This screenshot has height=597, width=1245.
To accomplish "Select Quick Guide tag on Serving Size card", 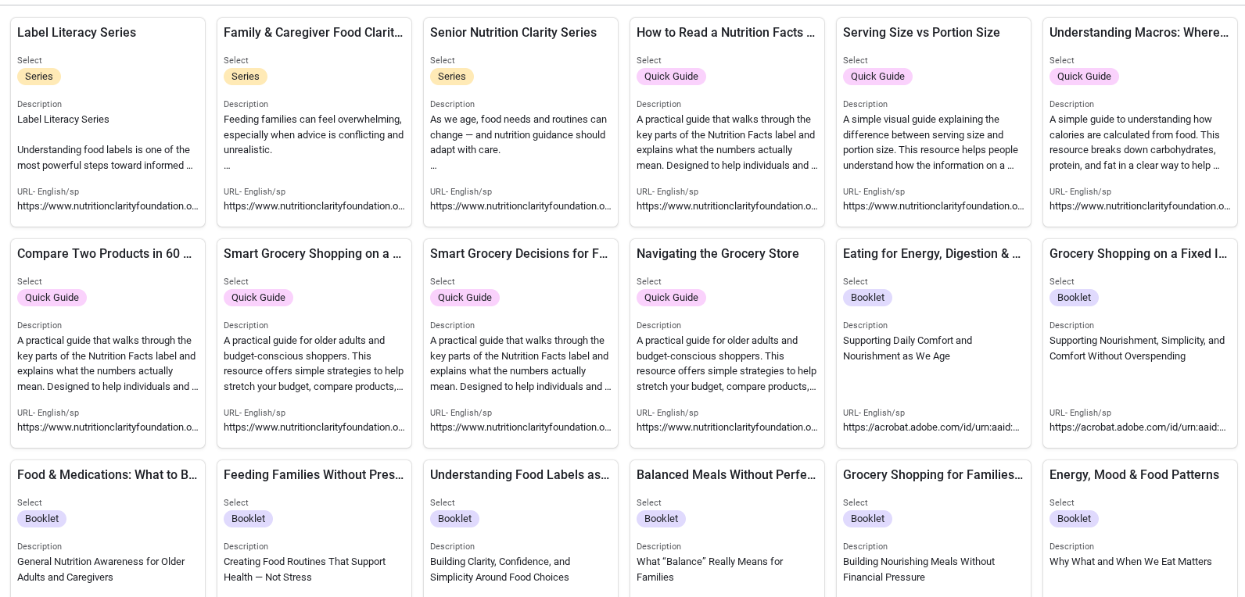I will [877, 77].
